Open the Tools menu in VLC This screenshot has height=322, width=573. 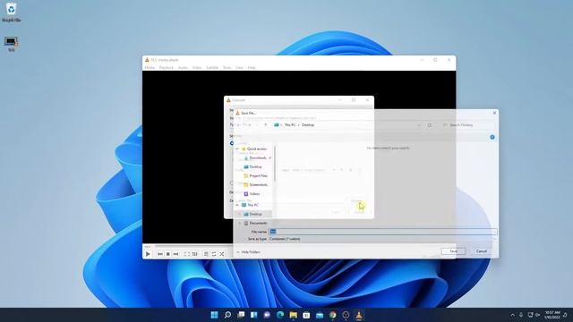(x=227, y=68)
